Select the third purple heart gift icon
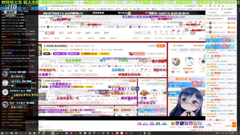 [152, 123]
